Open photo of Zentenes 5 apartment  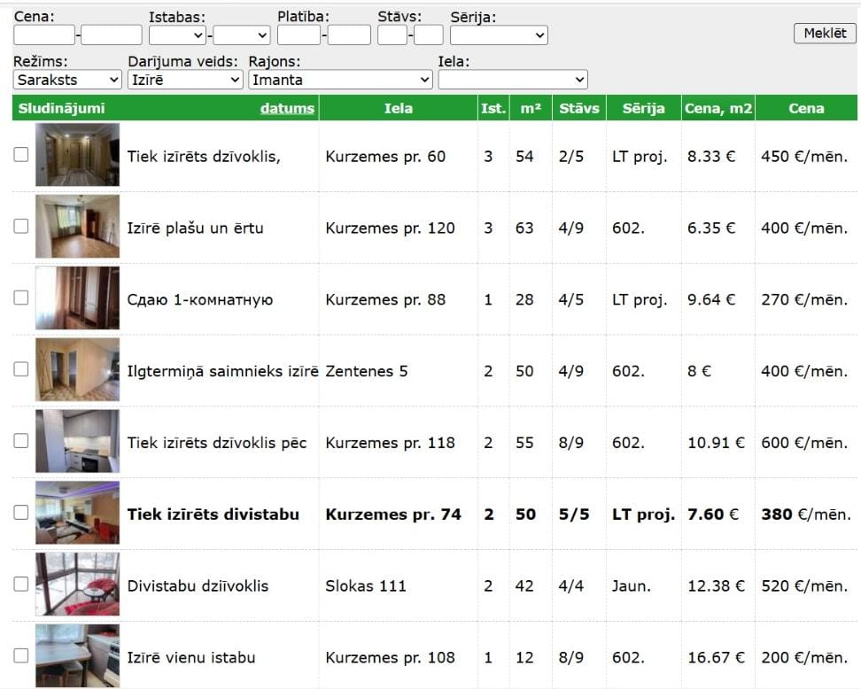coord(77,369)
